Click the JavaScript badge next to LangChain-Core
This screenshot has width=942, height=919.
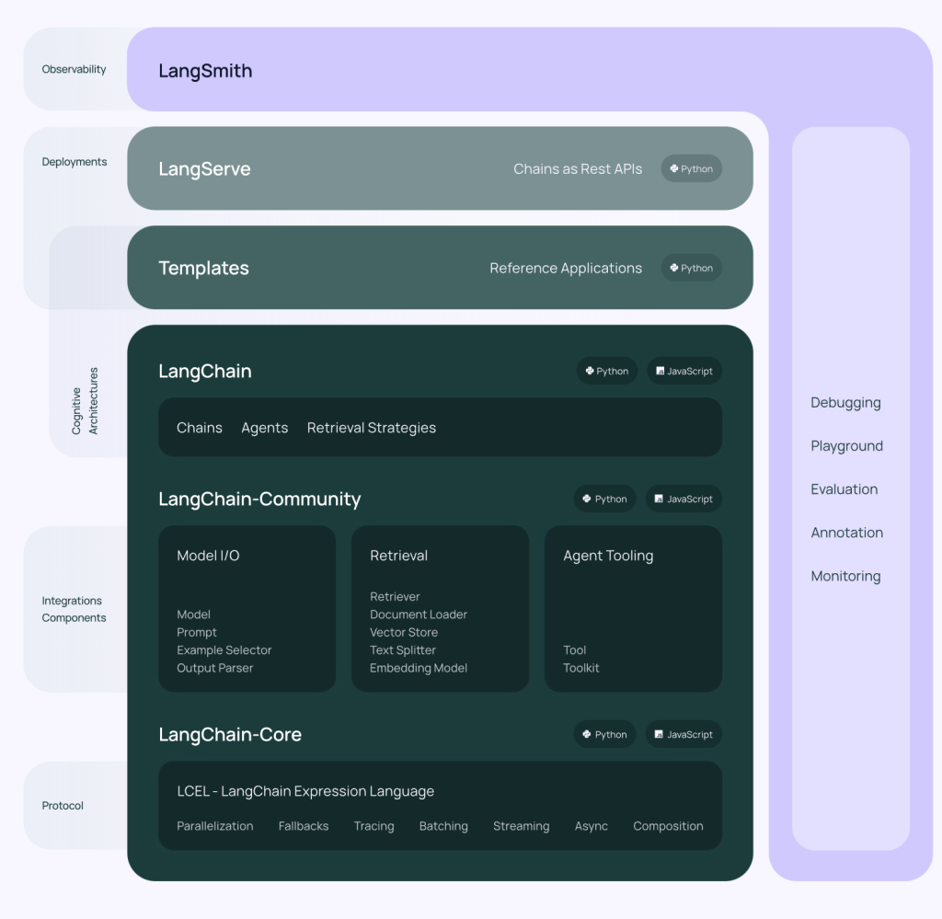684,735
